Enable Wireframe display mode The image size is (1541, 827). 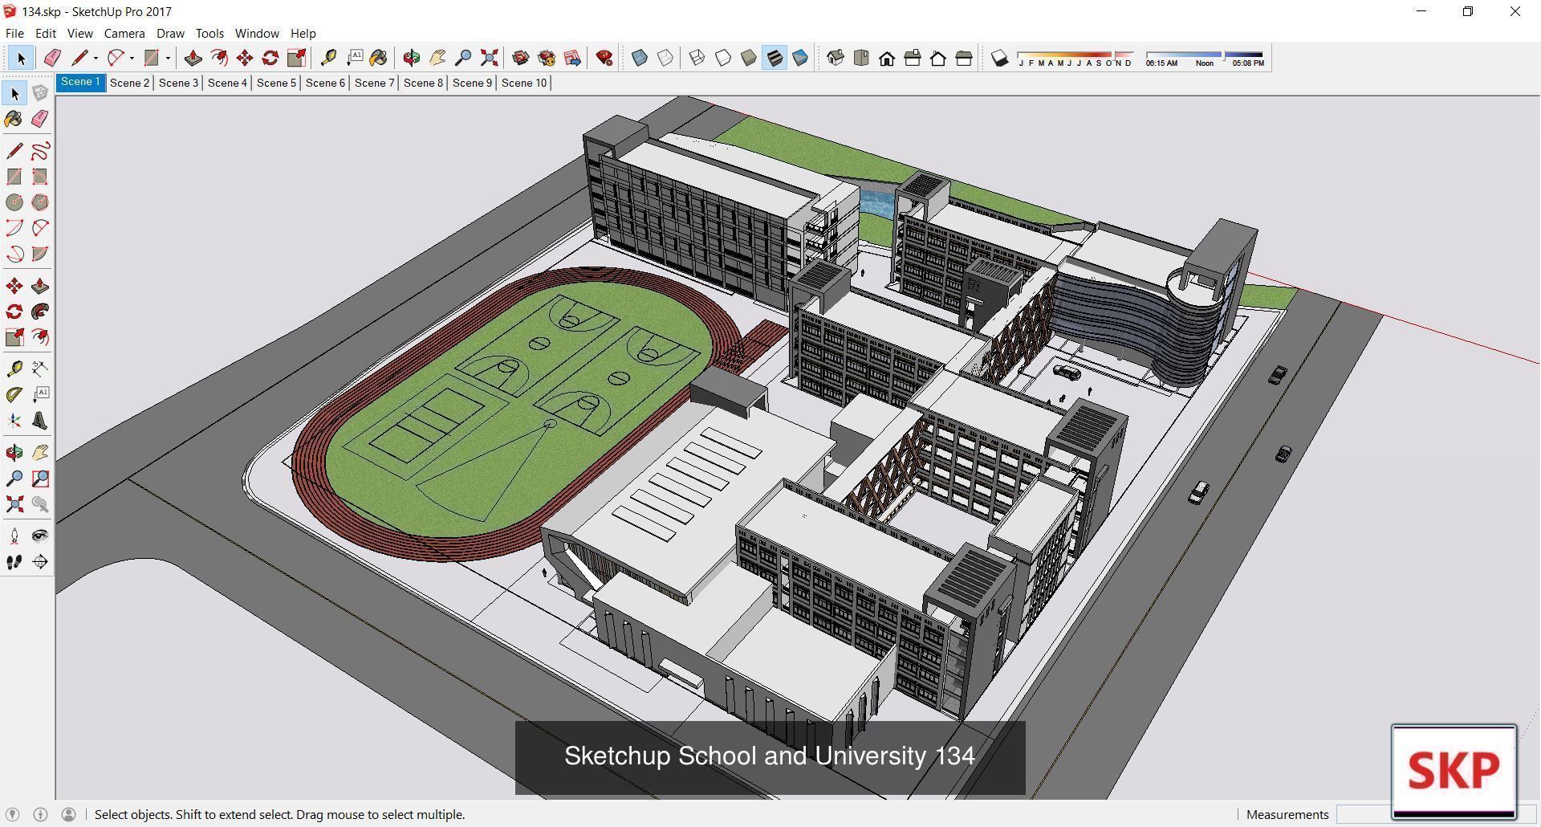coord(697,58)
